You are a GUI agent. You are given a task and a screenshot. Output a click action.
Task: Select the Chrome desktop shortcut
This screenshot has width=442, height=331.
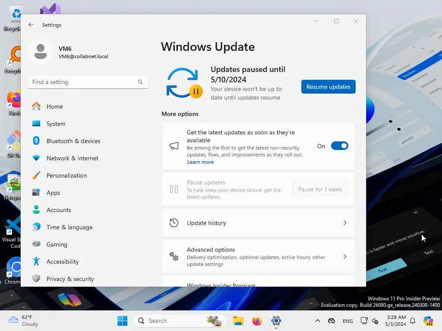[x=13, y=271]
